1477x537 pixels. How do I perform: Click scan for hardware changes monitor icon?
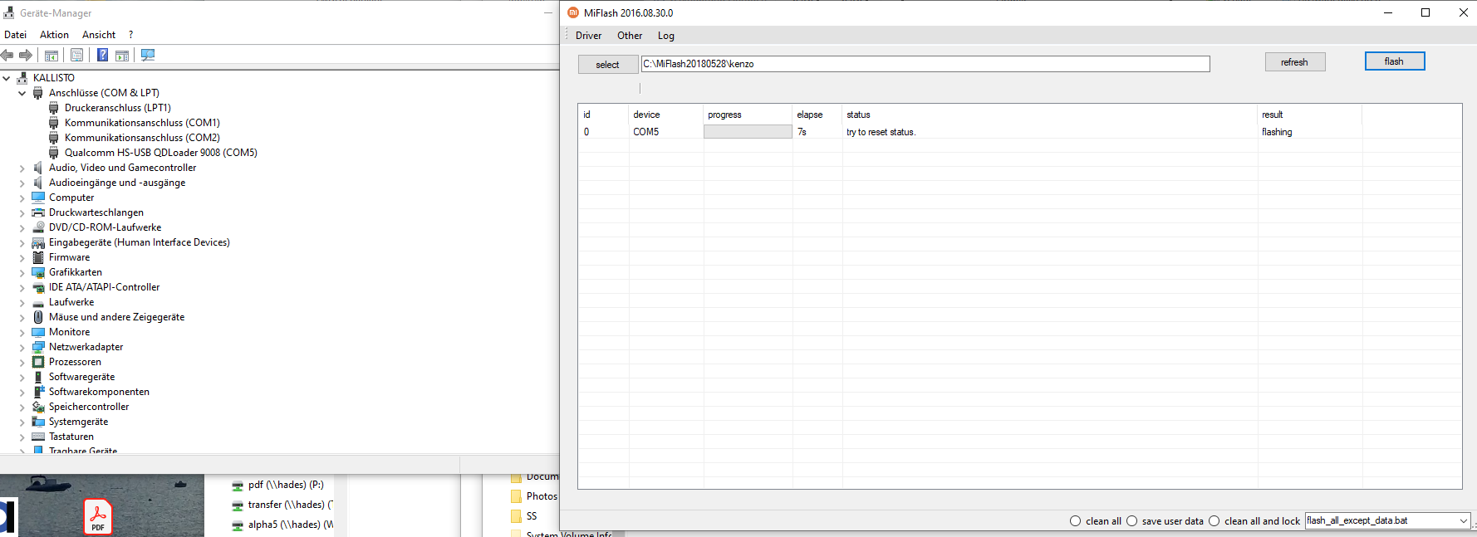[148, 56]
